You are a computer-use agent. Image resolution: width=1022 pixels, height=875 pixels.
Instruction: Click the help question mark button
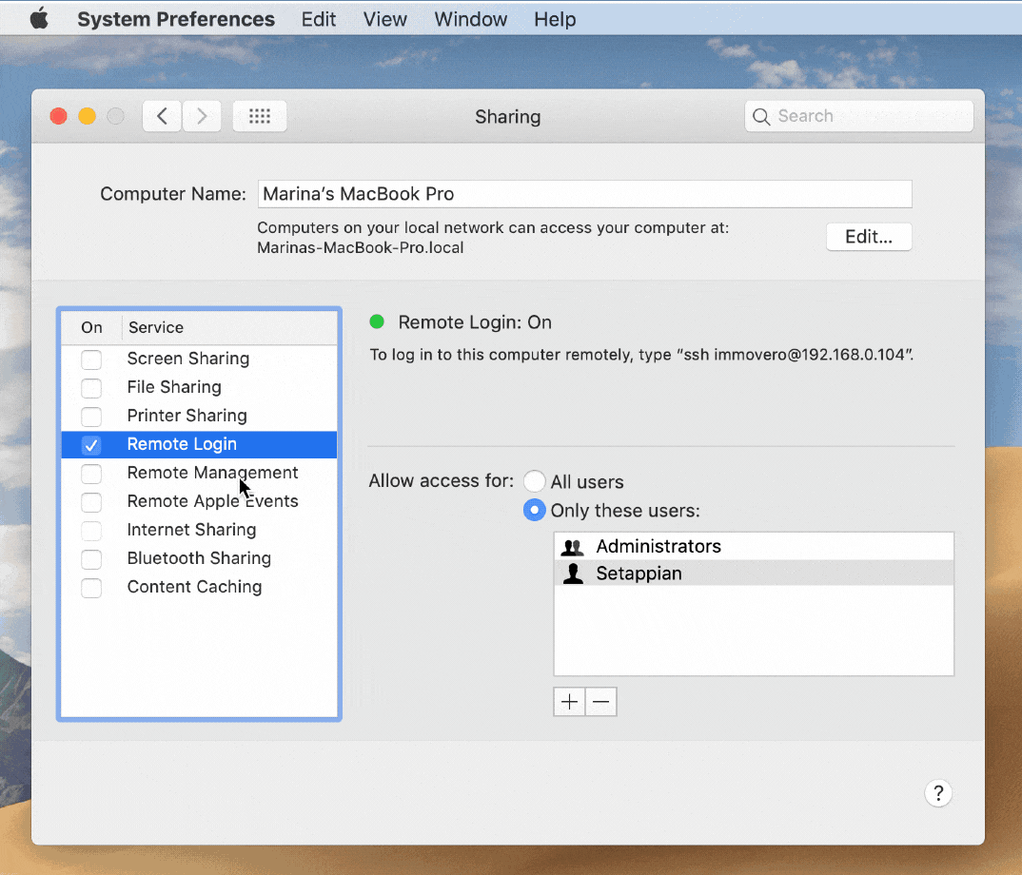[x=937, y=793]
